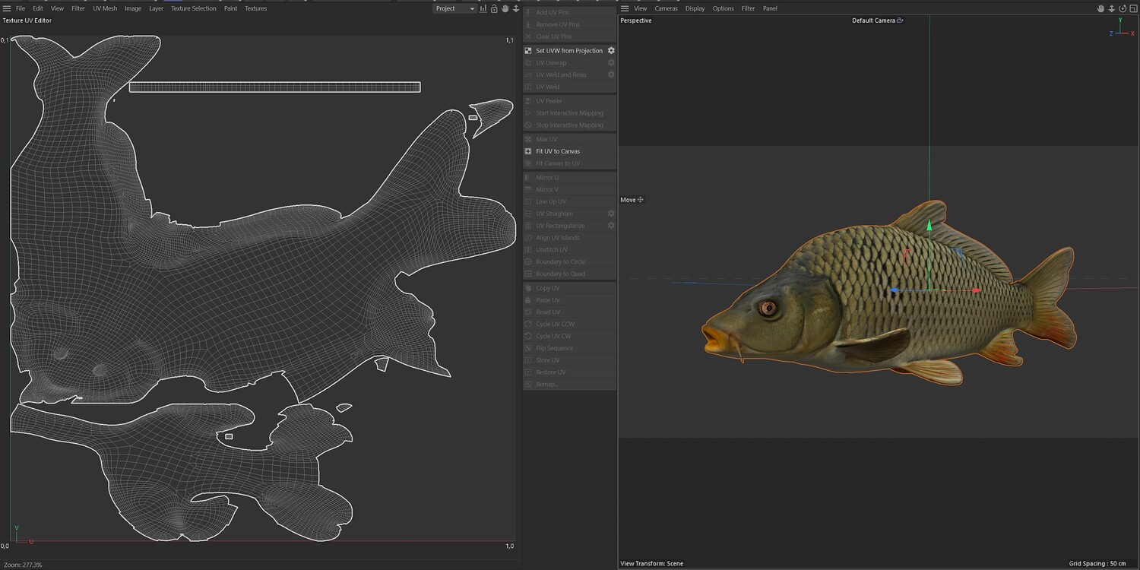
Task: Click Start Interactive Mapping
Action: click(x=570, y=113)
